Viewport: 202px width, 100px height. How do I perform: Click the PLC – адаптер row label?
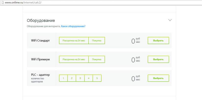(40, 75)
